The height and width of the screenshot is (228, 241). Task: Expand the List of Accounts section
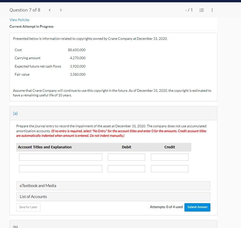113,197
